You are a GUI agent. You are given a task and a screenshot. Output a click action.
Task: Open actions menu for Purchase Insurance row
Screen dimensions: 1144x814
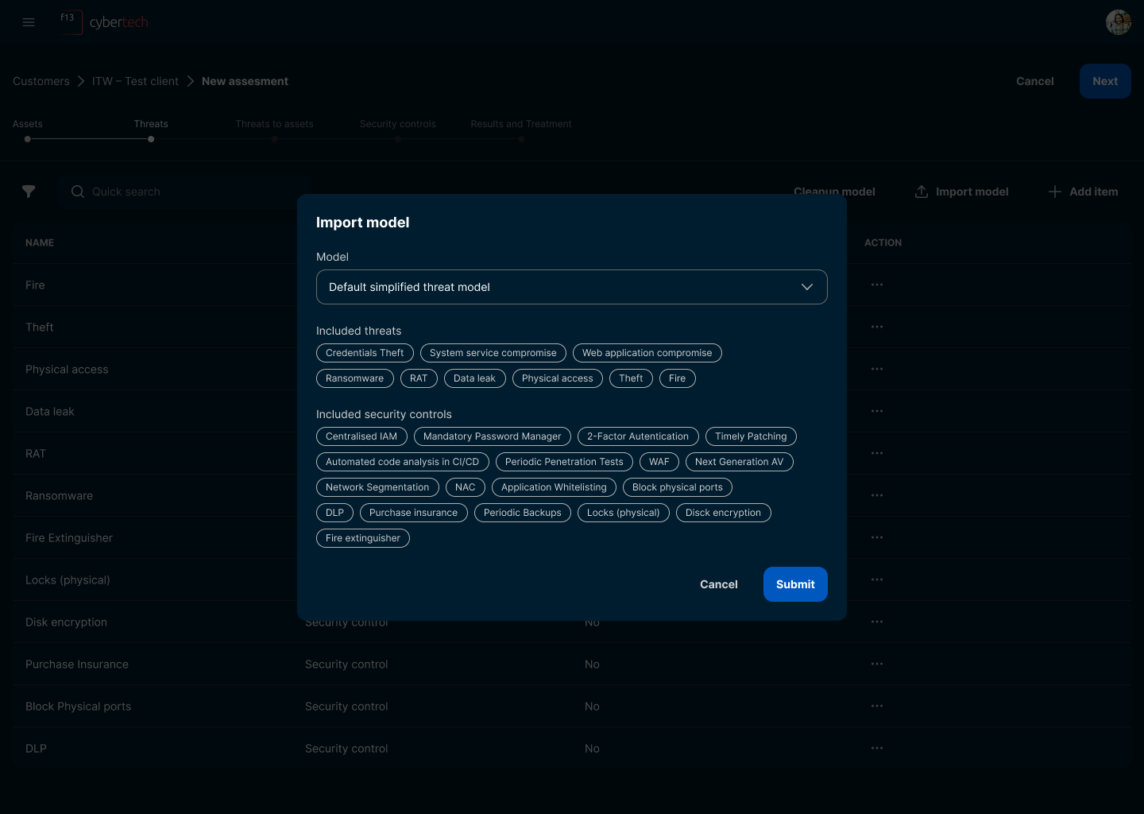(x=876, y=664)
